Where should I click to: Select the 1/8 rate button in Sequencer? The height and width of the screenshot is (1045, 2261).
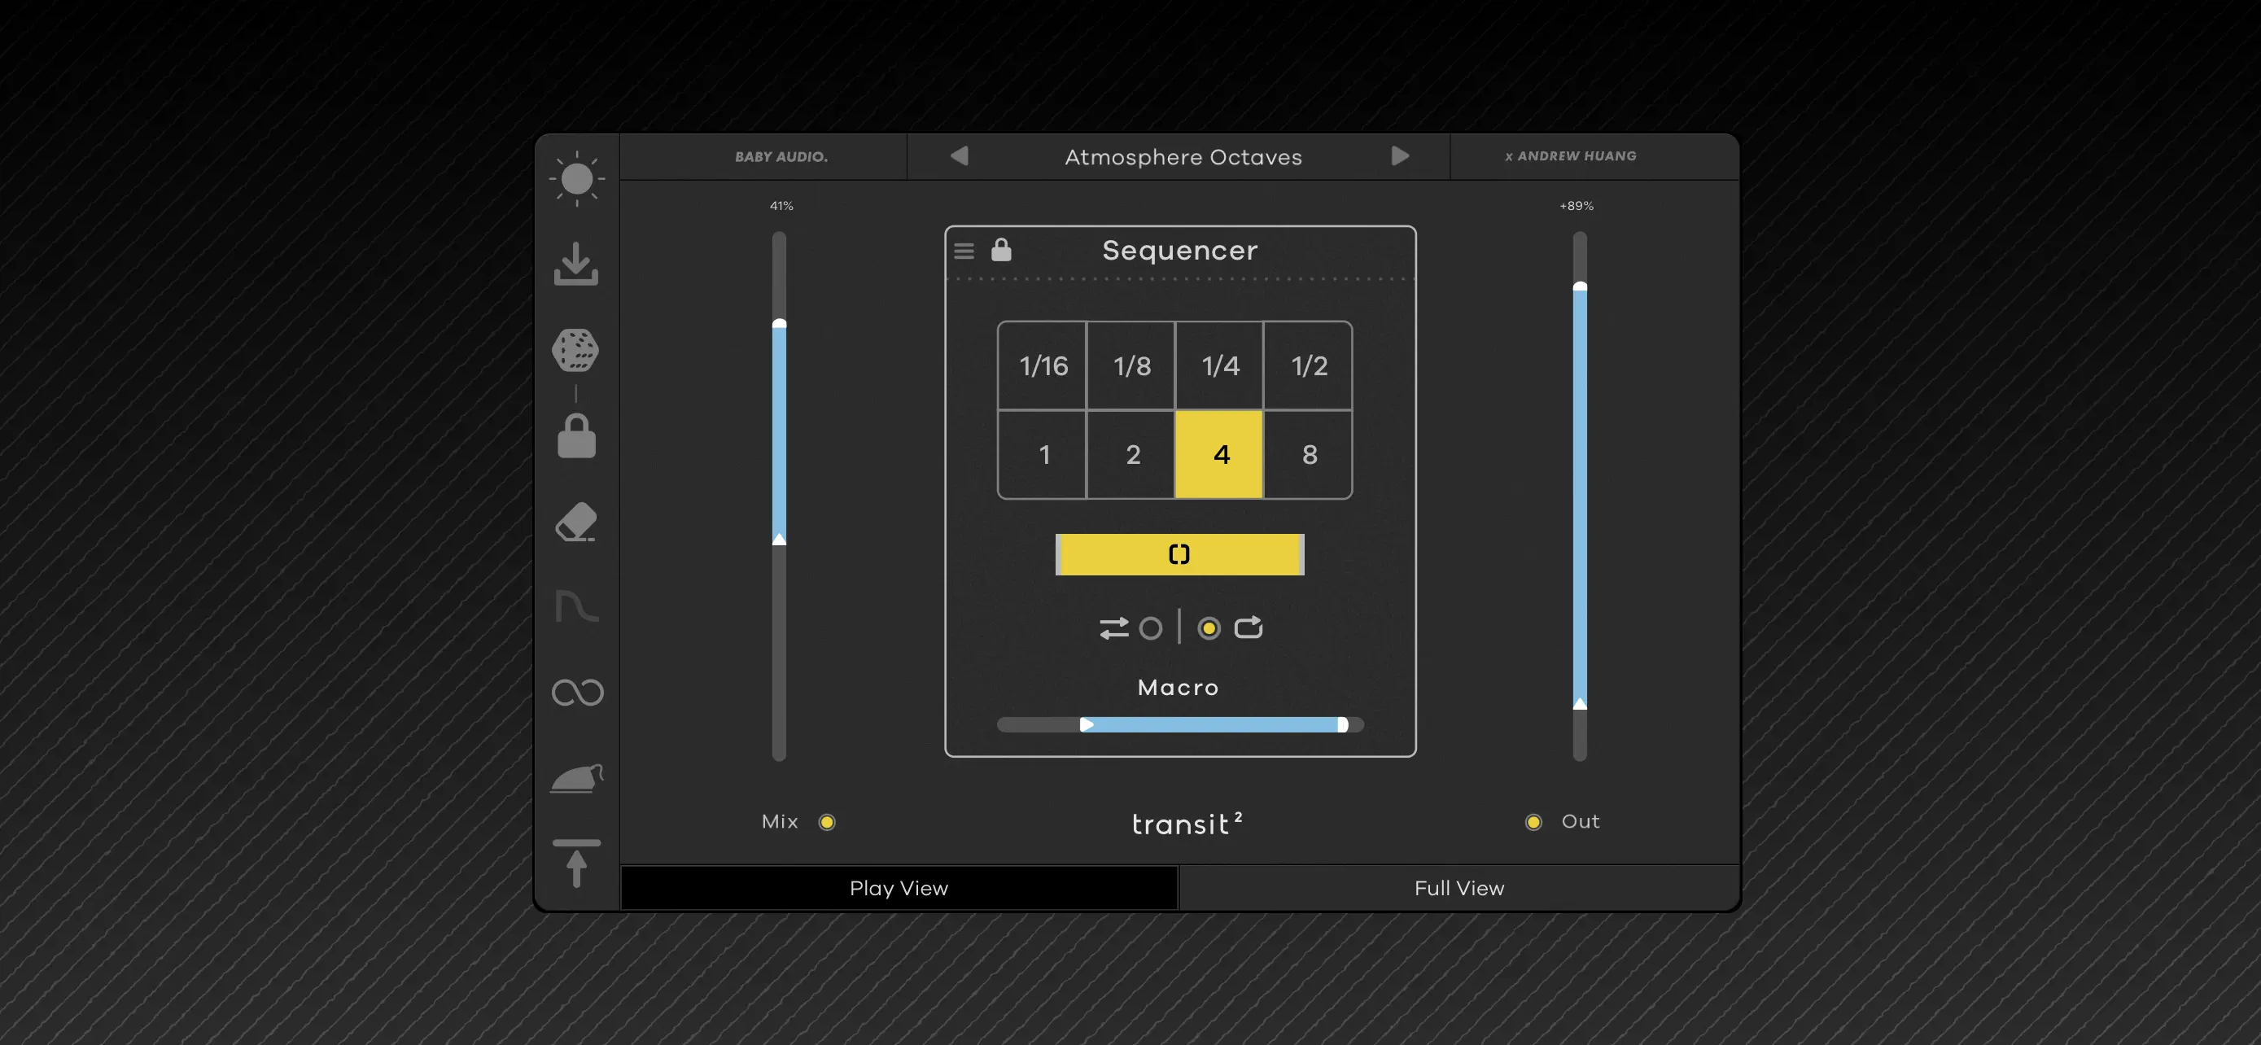pyautogui.click(x=1131, y=367)
